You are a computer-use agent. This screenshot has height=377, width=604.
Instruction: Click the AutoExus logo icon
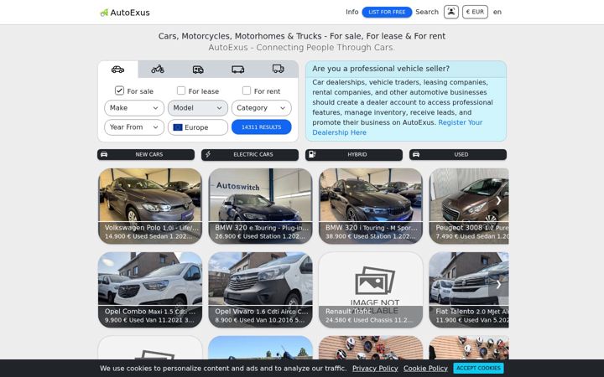(x=104, y=13)
